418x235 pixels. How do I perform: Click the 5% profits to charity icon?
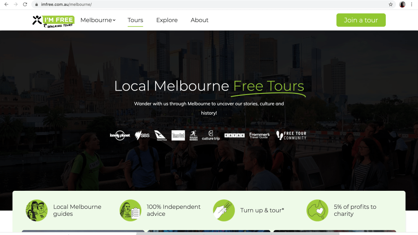317,210
